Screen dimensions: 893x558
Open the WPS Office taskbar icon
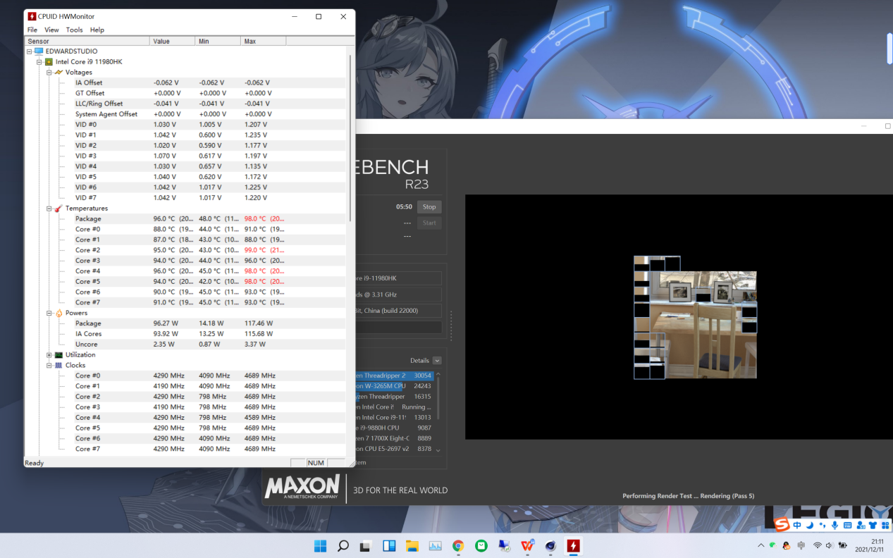click(x=527, y=545)
